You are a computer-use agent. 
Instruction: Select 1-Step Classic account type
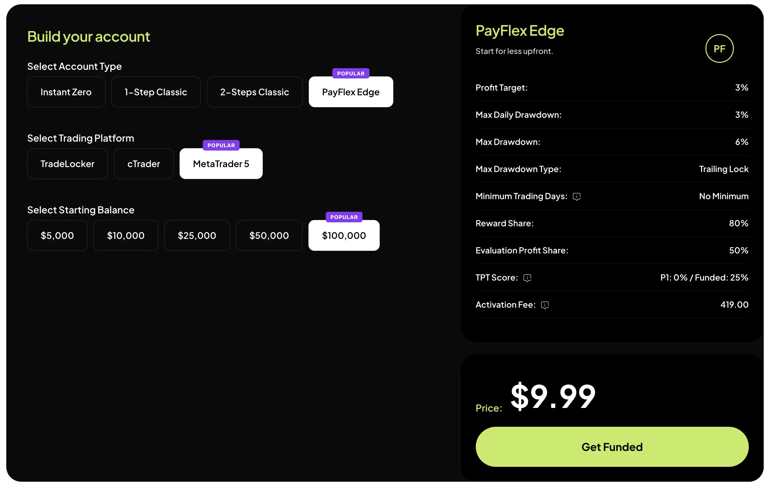tap(156, 92)
